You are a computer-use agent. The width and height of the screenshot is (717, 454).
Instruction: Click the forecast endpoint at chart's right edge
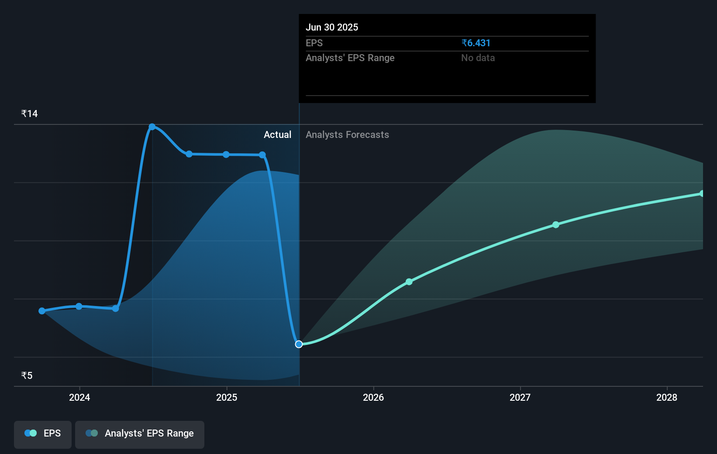[x=702, y=193]
